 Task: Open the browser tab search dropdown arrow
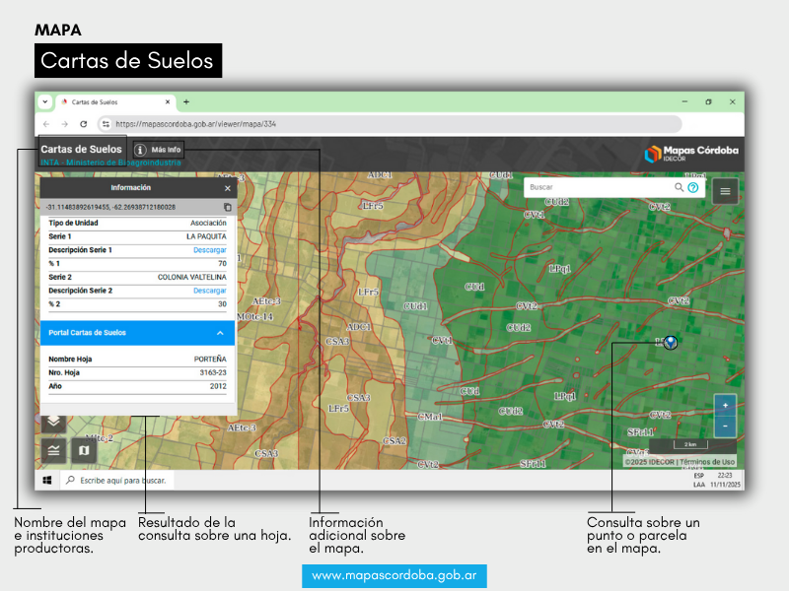click(x=45, y=101)
